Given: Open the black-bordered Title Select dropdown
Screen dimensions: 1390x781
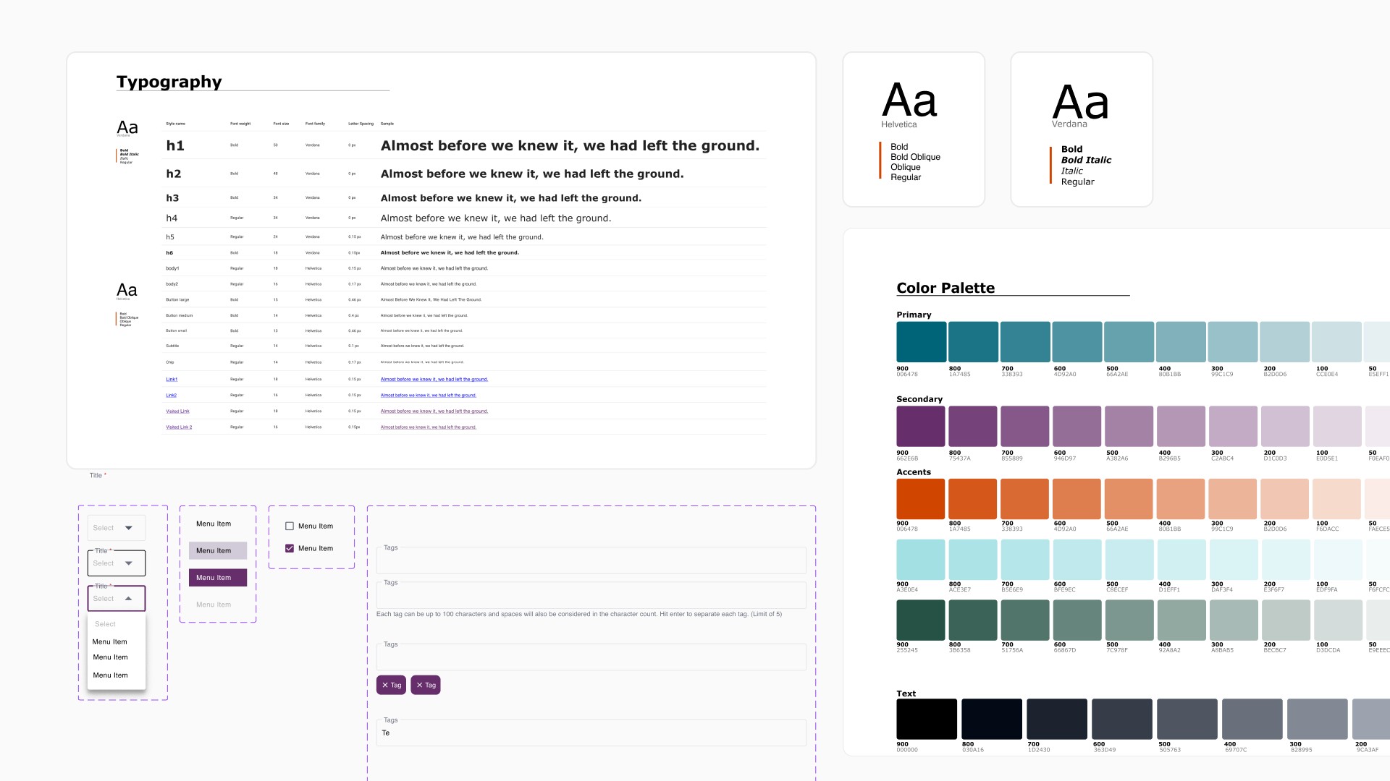Looking at the screenshot, I should pyautogui.click(x=117, y=563).
